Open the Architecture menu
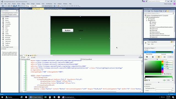 point(49,4)
